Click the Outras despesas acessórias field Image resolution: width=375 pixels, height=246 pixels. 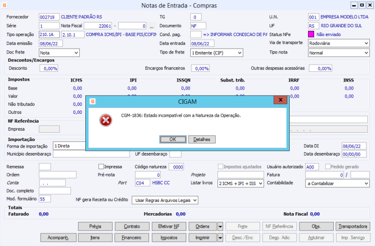321,68
